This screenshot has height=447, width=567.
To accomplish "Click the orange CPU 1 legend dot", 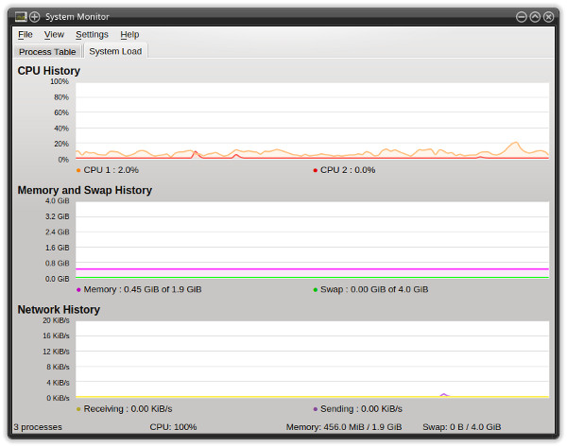I will tap(78, 170).
